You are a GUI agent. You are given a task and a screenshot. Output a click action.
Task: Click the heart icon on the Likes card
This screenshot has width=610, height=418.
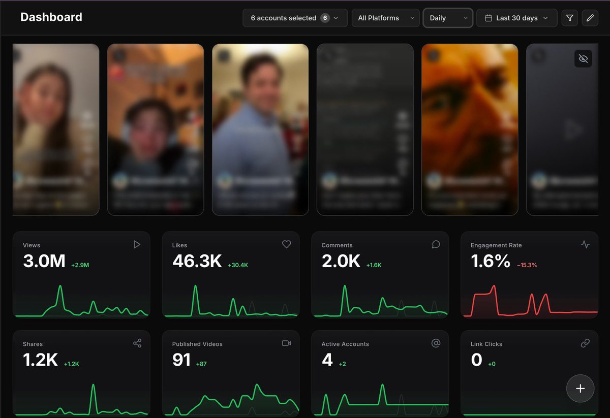tap(286, 244)
